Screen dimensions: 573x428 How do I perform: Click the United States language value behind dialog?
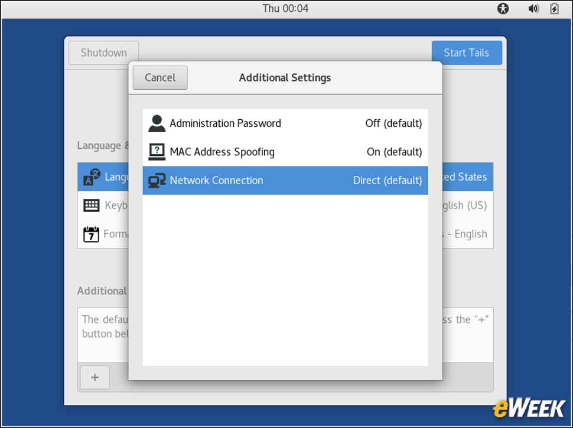click(465, 177)
